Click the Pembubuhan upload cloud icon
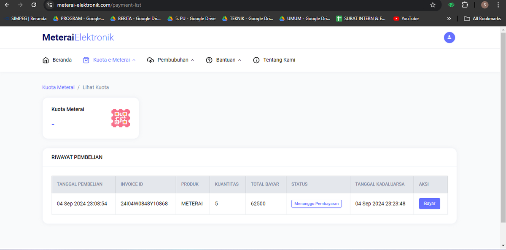Viewport: 506px width, 250px height. (x=151, y=60)
